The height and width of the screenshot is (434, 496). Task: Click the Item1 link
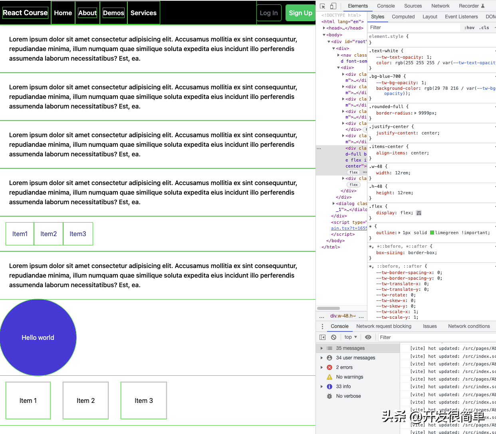point(20,234)
